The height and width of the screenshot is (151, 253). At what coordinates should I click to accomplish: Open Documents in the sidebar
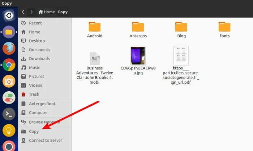45,50
